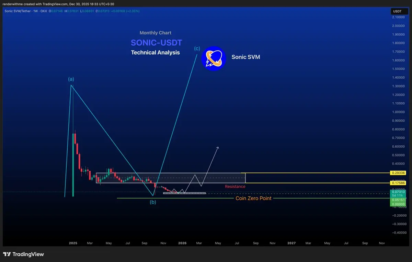Select the Coin Zero Point text label

click(253, 198)
